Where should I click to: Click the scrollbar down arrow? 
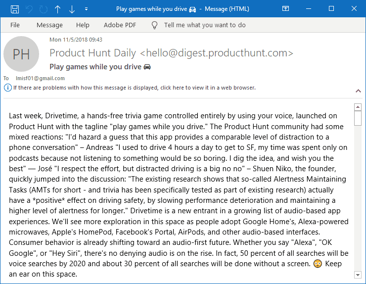click(358, 275)
